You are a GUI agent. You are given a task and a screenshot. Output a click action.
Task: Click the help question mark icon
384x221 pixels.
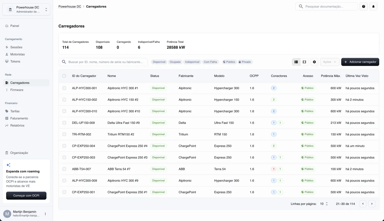363,6
